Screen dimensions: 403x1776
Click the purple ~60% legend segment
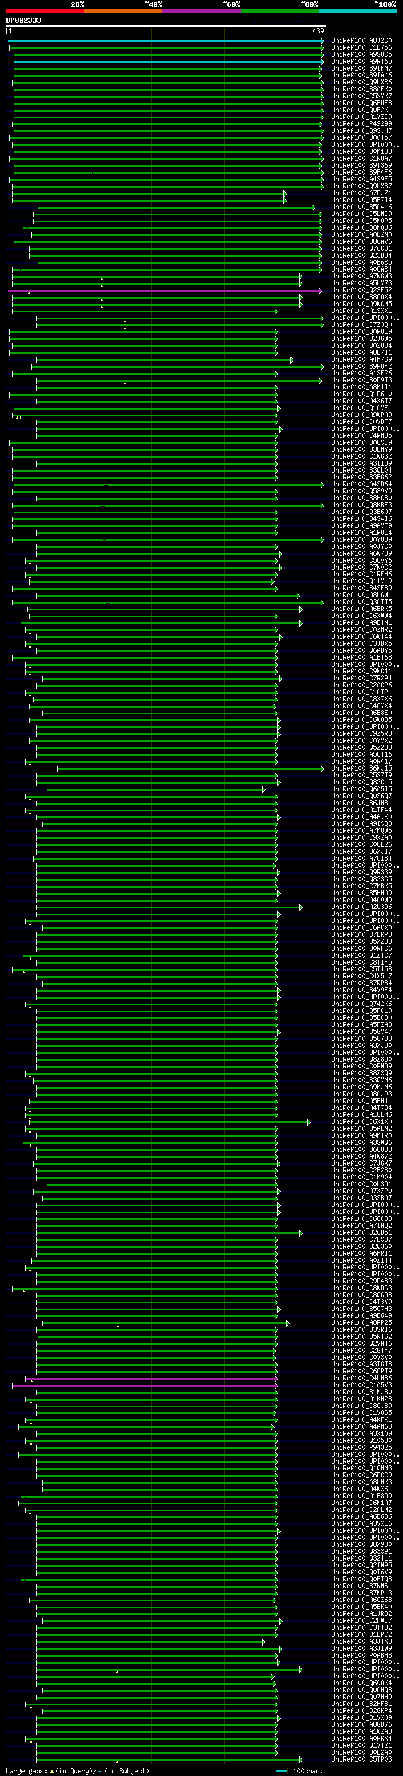pos(201,11)
